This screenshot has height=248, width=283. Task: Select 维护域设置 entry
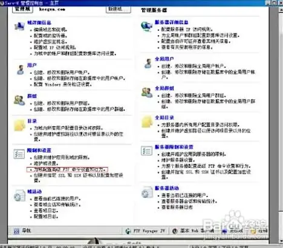(46, 163)
